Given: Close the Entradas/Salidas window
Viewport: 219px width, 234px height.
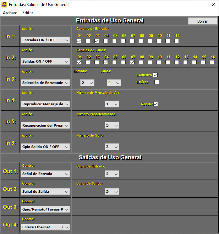Looking at the screenshot, I should tap(213, 5).
